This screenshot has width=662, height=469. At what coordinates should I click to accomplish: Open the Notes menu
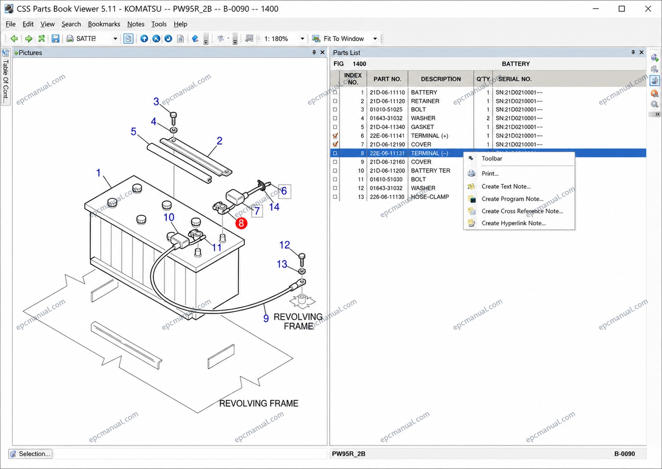tap(136, 24)
